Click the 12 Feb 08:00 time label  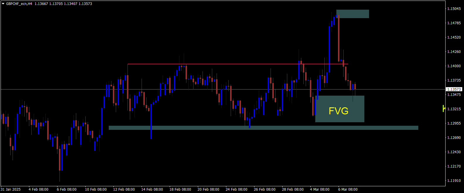[x=124, y=189]
